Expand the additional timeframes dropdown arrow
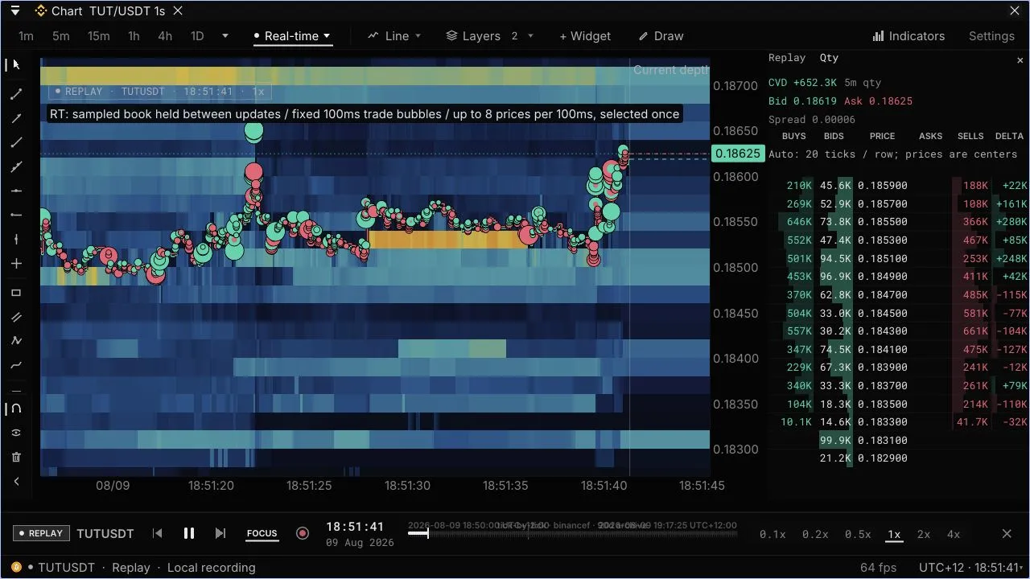The height and width of the screenshot is (579, 1030). point(225,36)
